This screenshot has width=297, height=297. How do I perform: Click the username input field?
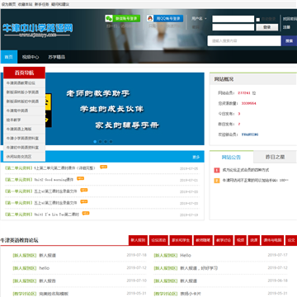pos(233,19)
